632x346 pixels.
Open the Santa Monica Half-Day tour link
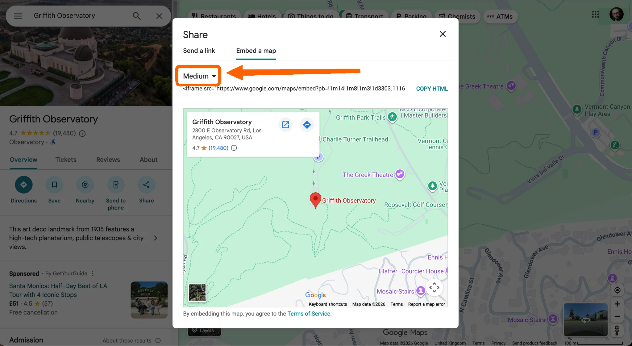point(58,290)
